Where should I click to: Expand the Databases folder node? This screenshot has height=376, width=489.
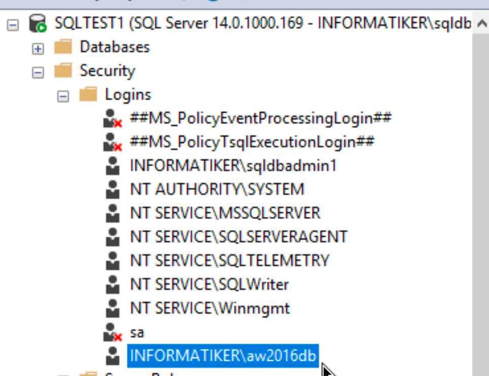[x=38, y=49]
